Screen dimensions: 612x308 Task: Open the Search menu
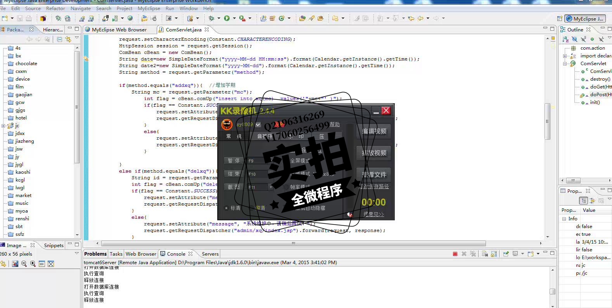[x=104, y=8]
